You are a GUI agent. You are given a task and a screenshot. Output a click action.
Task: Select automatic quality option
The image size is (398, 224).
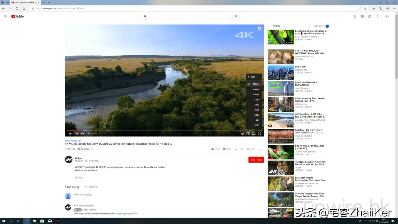(254, 125)
